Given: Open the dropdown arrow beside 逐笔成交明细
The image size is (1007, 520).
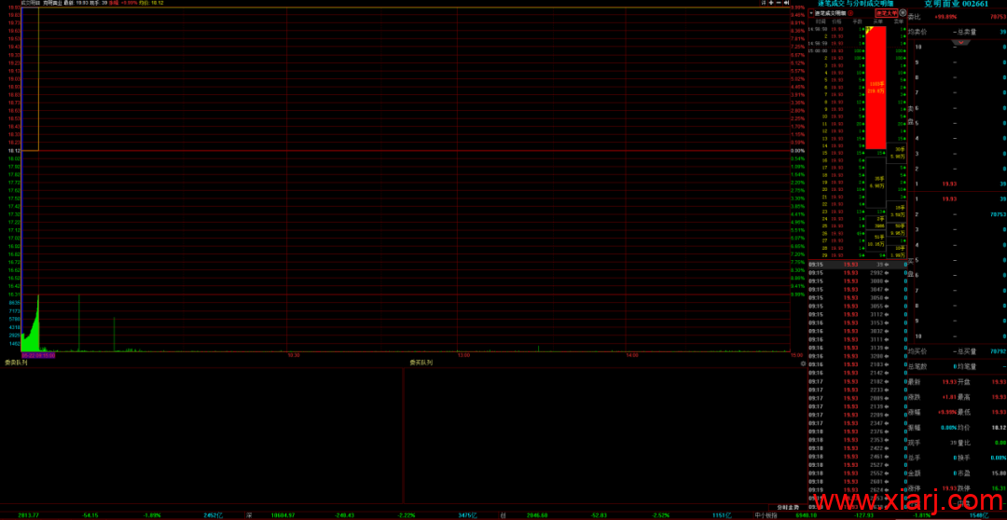Looking at the screenshot, I should pos(811,13).
